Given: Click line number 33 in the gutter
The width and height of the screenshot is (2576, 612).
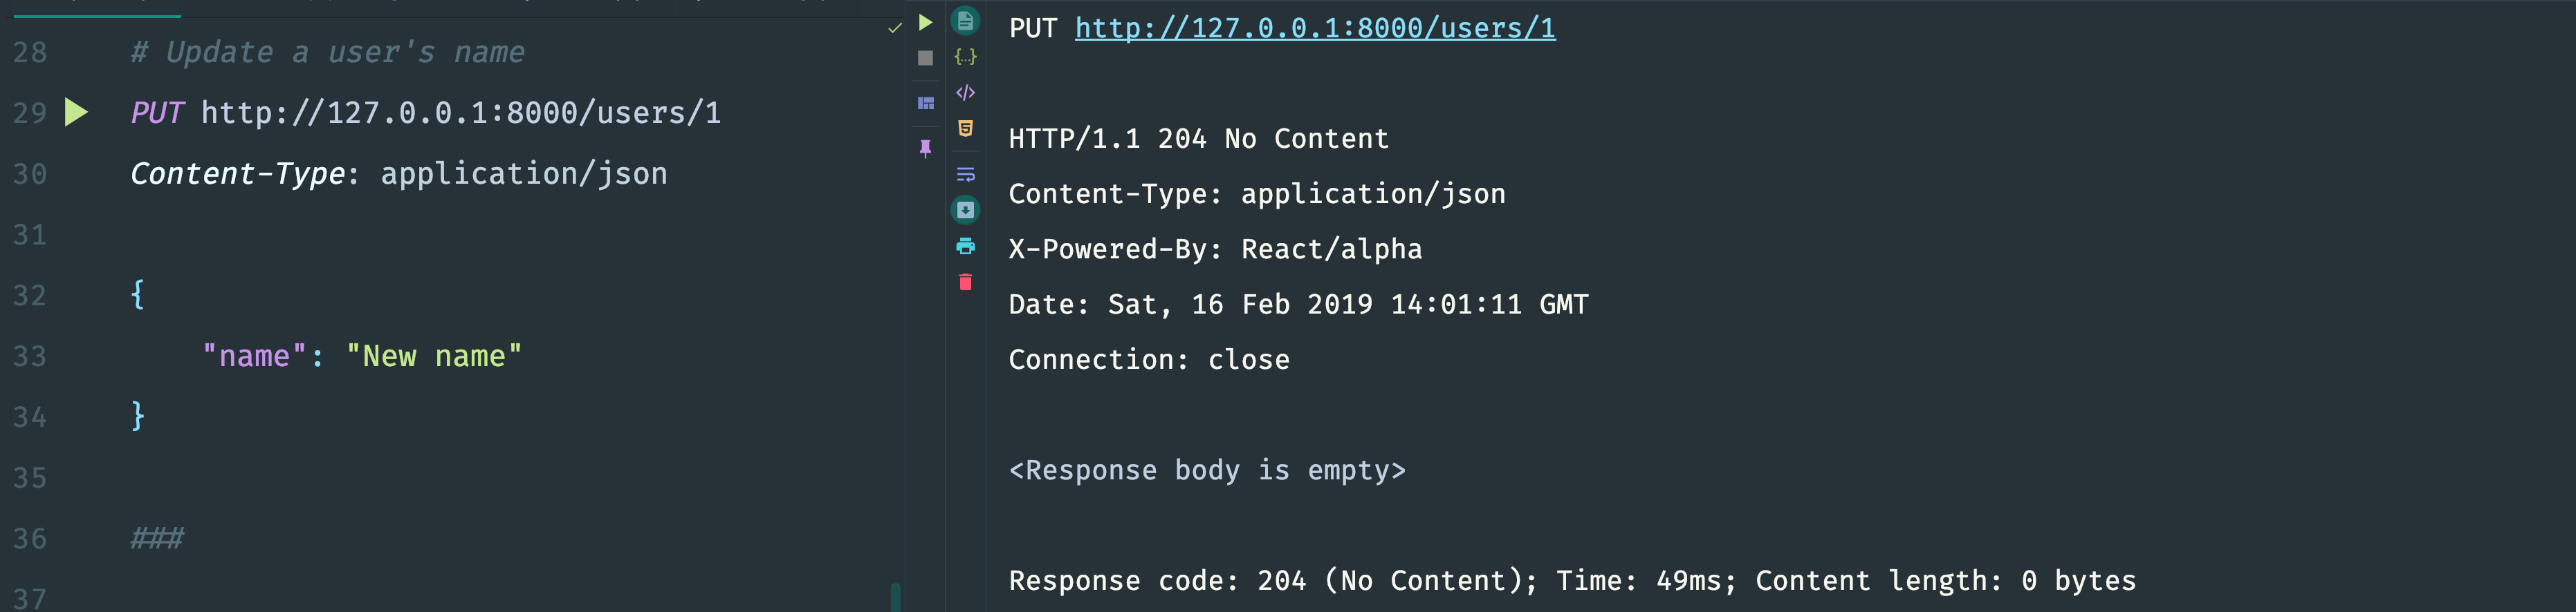Looking at the screenshot, I should pos(30,356).
